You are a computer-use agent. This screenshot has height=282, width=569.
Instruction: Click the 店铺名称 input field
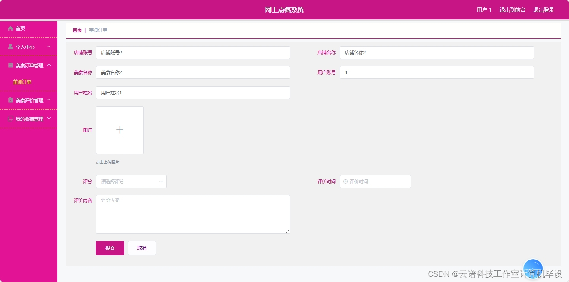[x=437, y=53]
